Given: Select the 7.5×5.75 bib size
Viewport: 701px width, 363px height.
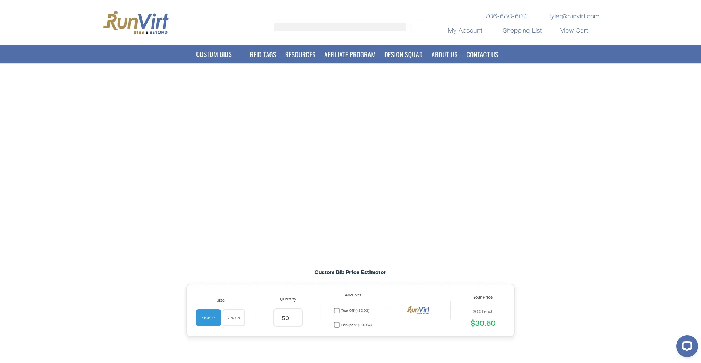Looking at the screenshot, I should point(208,318).
